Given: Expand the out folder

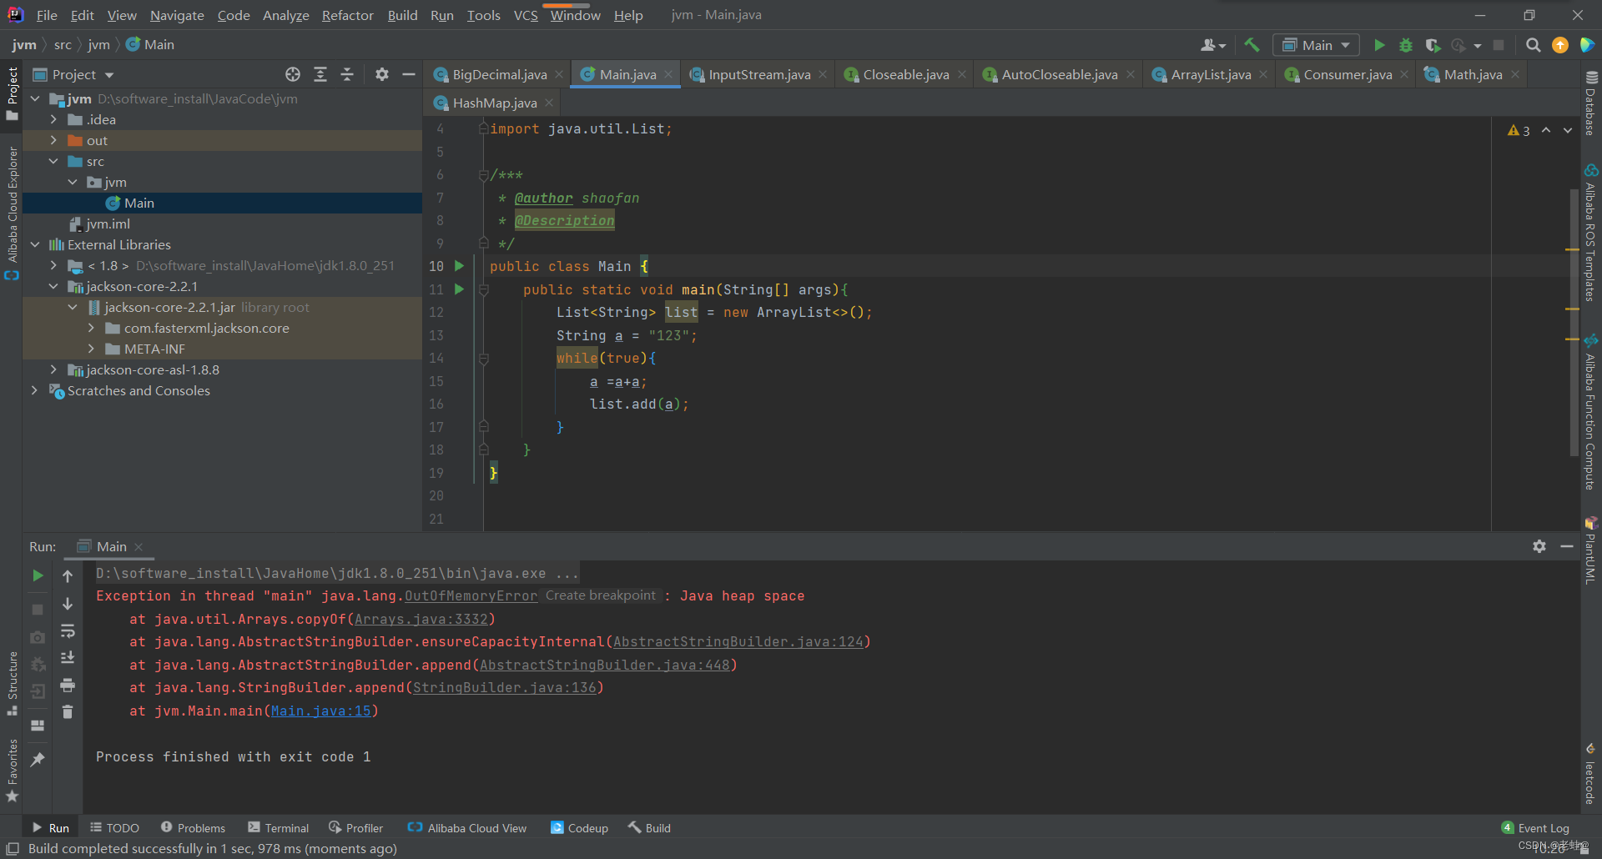Looking at the screenshot, I should (x=53, y=140).
